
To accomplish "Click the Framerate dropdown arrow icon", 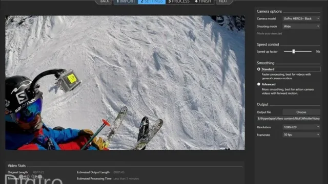I will click(318, 135).
